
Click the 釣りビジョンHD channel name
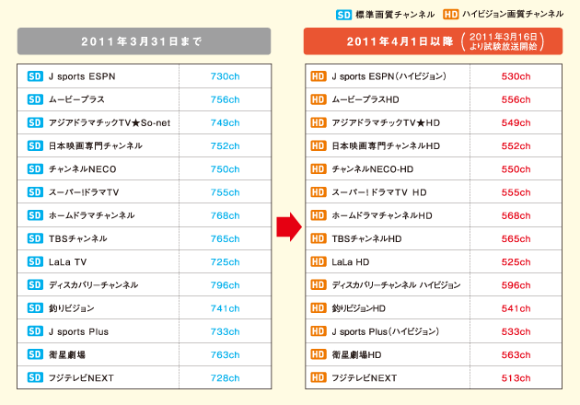tap(358, 308)
